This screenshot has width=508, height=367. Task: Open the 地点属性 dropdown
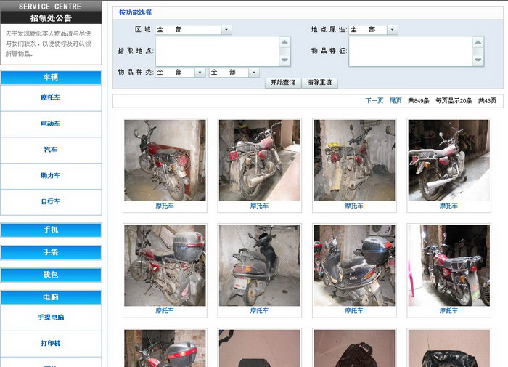(x=373, y=30)
